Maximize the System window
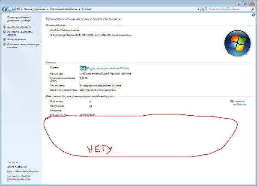 [245, 3]
